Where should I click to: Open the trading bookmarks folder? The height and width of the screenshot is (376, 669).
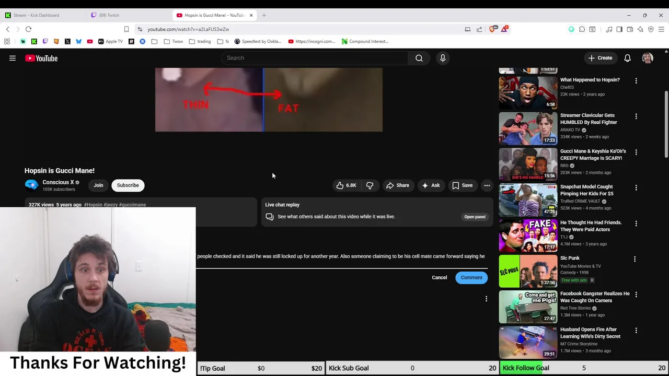pos(200,41)
